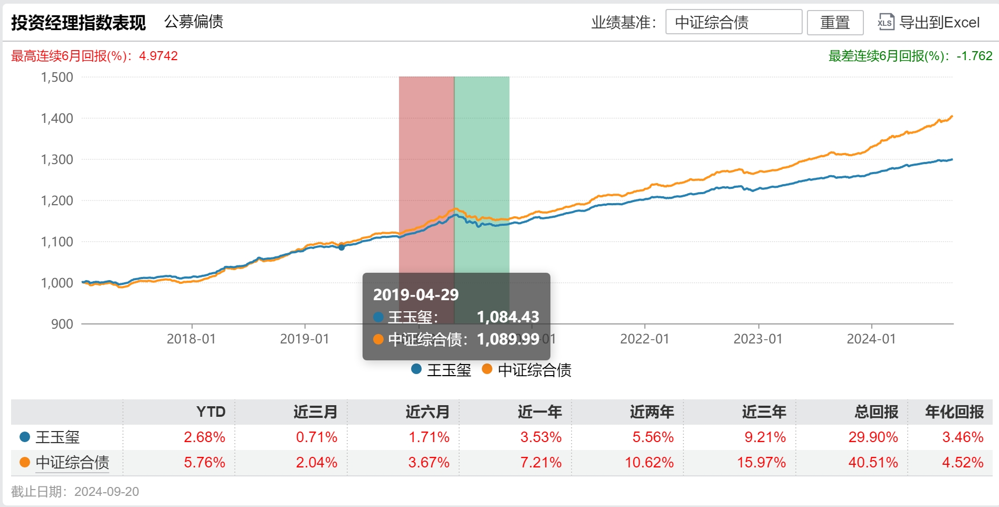The height and width of the screenshot is (507, 999).
Task: Select the 公募偏债 tab
Action: (194, 22)
